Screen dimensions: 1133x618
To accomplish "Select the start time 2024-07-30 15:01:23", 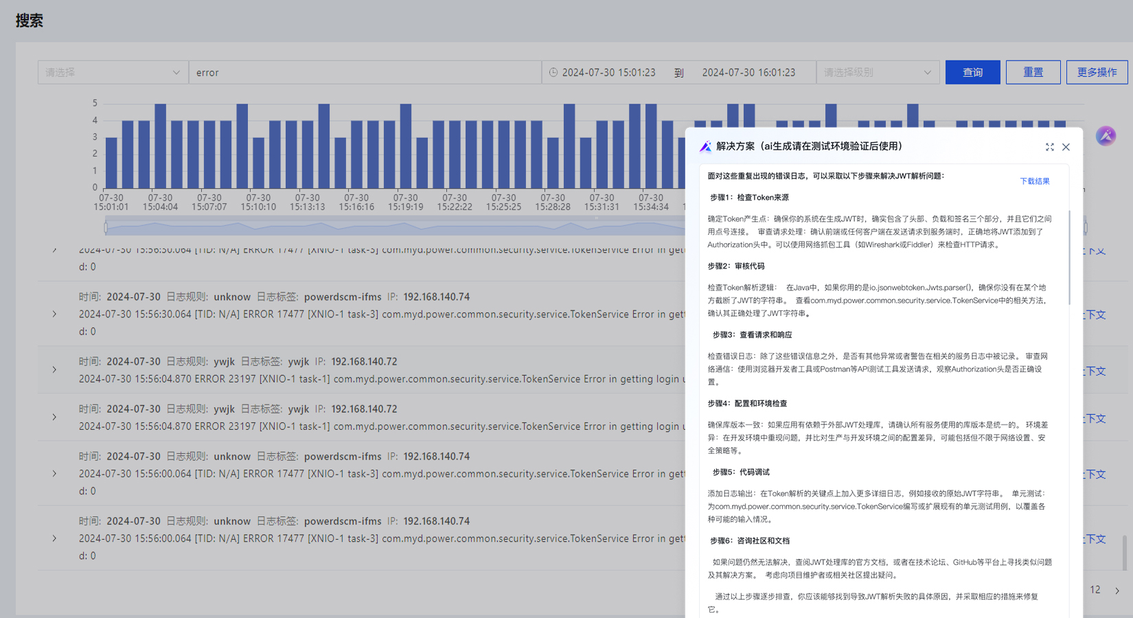I will point(608,72).
